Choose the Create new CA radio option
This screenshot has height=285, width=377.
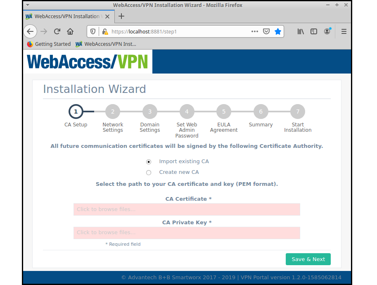(149, 172)
